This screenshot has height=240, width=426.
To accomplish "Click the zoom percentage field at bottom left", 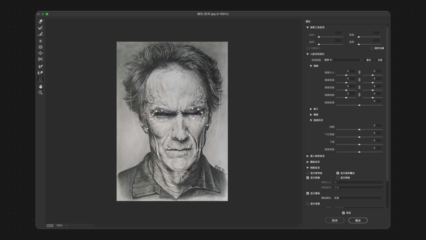I will point(60,225).
